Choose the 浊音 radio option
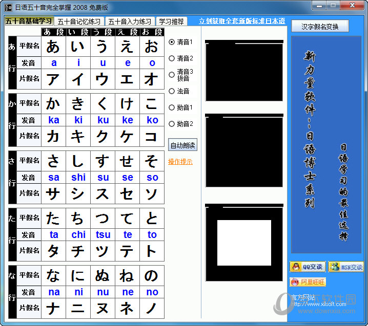The image size is (368, 326). pyautogui.click(x=172, y=91)
